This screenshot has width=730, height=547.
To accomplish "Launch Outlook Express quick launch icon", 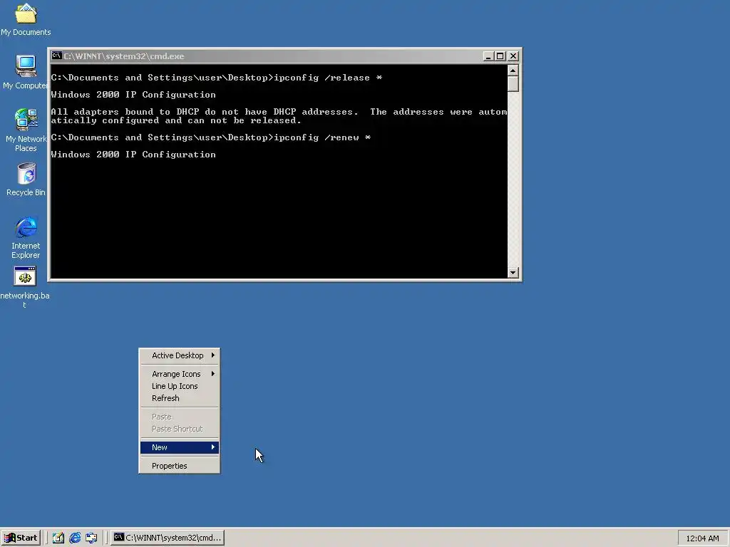I will [x=91, y=538].
